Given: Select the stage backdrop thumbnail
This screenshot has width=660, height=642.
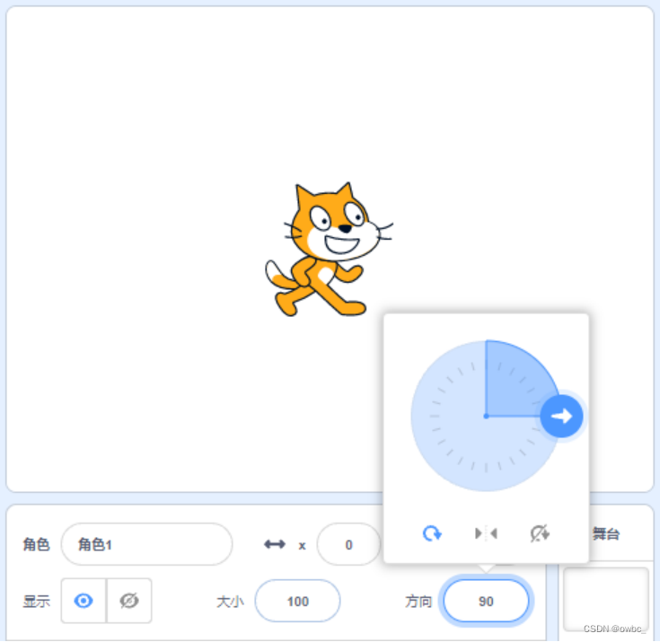Looking at the screenshot, I should click(x=606, y=600).
